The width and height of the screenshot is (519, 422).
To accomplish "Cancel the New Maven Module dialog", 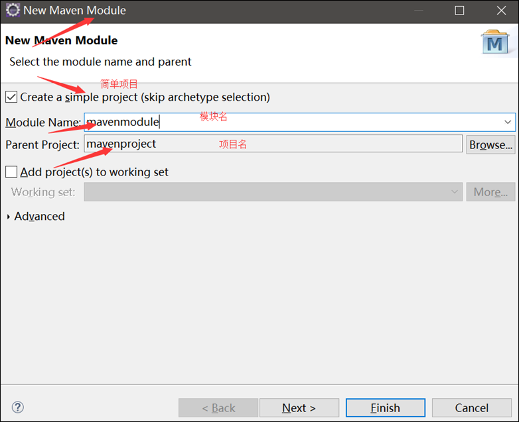I will coord(472,408).
